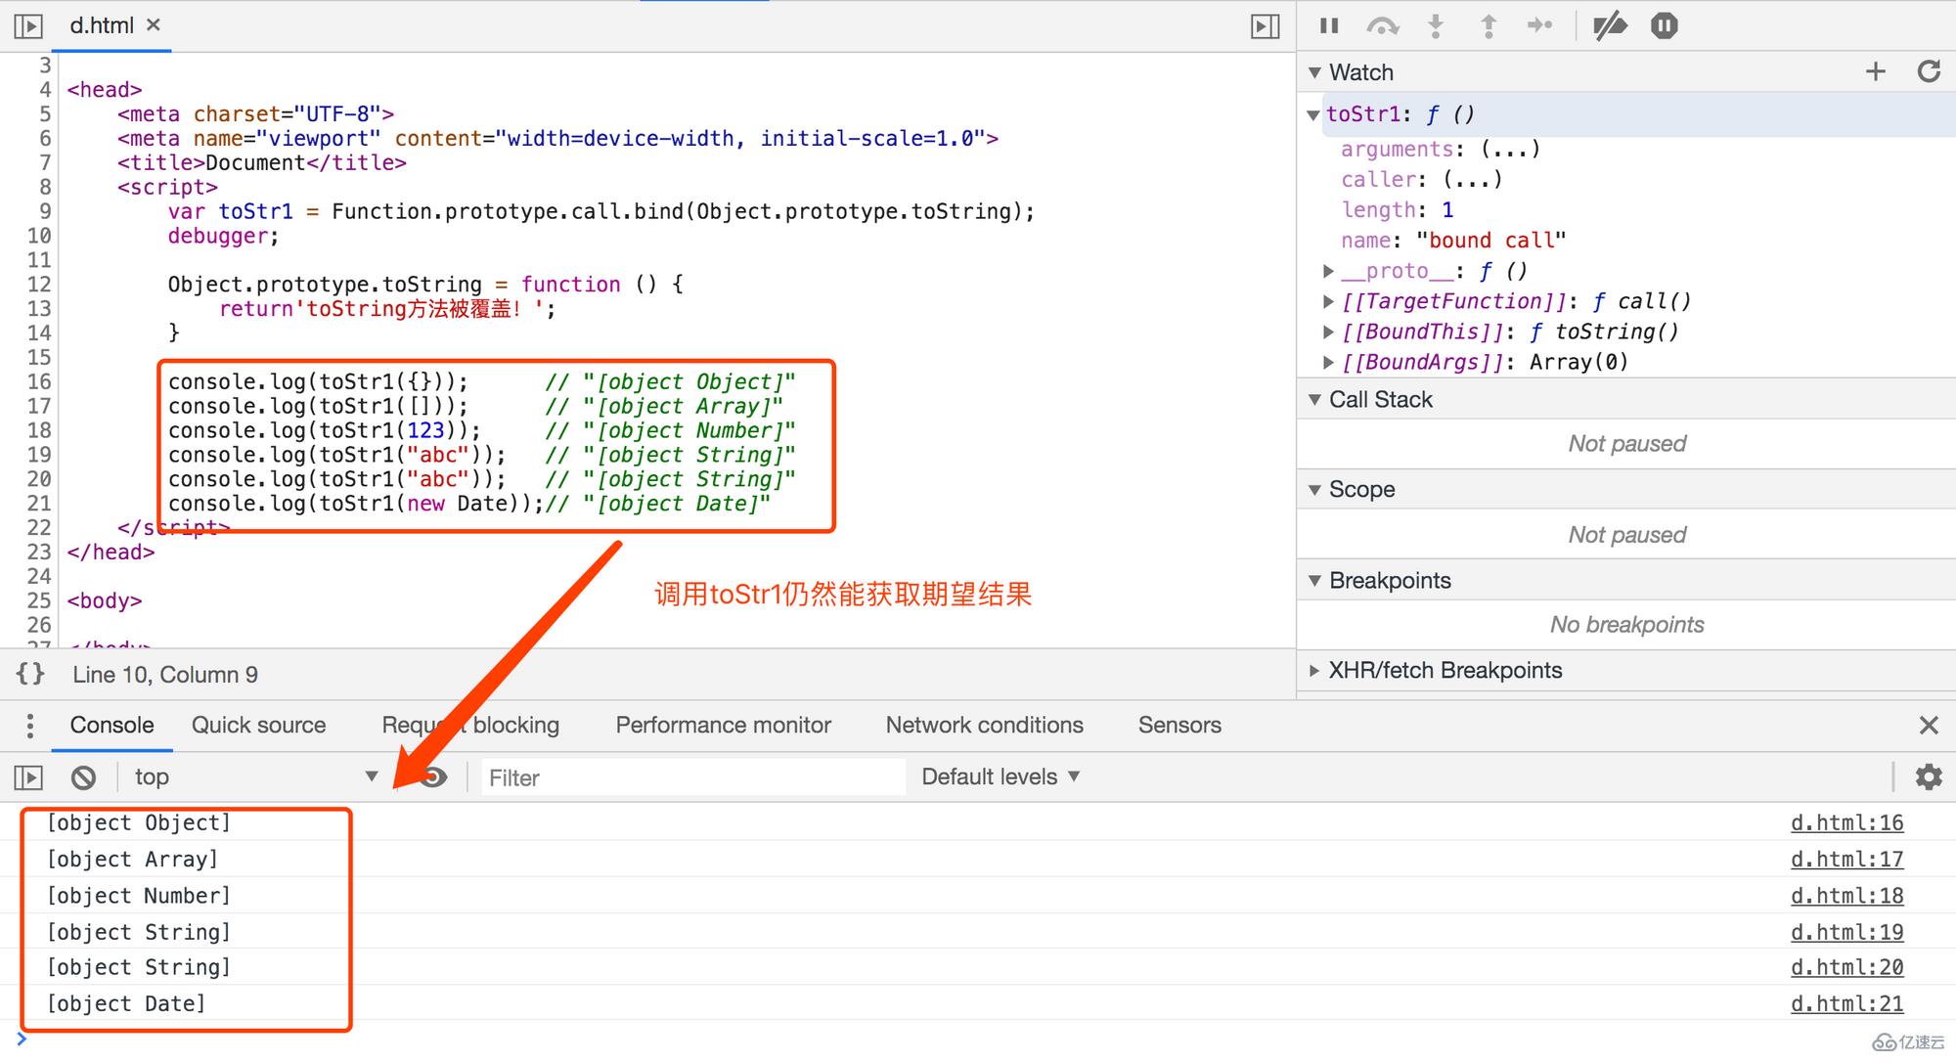Expand the [[TargetFunction]] property

click(x=1328, y=301)
